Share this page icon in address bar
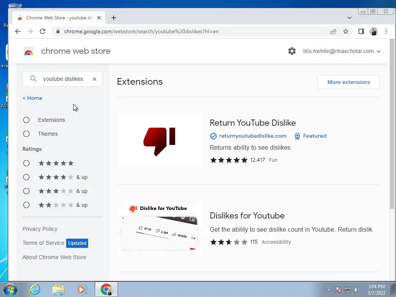396x297 pixels. point(333,31)
